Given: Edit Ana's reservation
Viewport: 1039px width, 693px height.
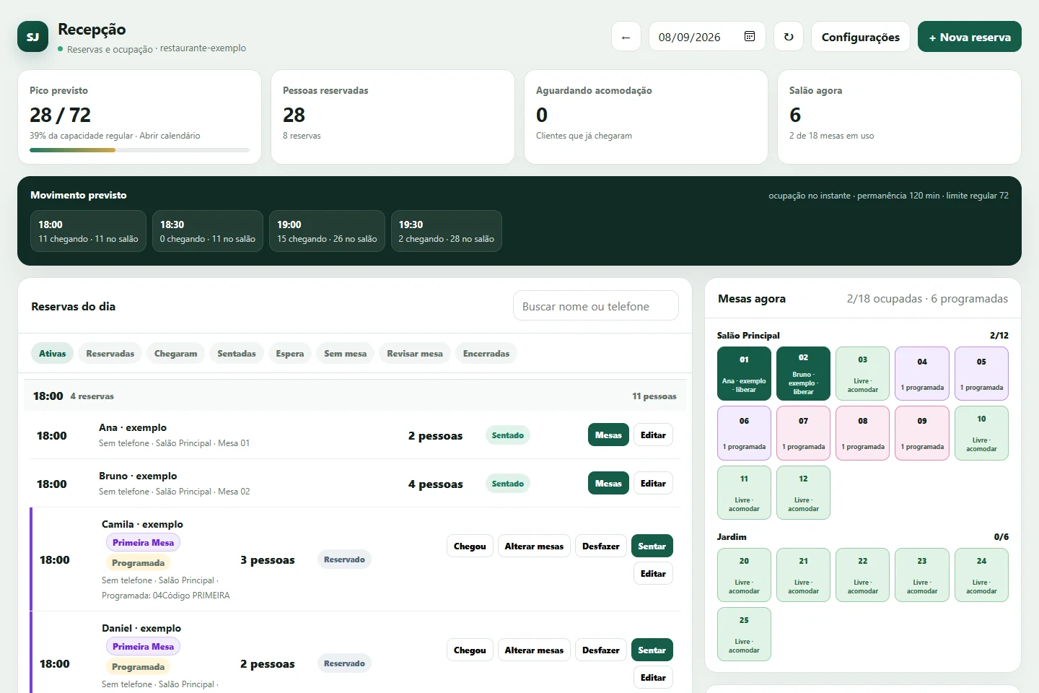Looking at the screenshot, I should [653, 435].
